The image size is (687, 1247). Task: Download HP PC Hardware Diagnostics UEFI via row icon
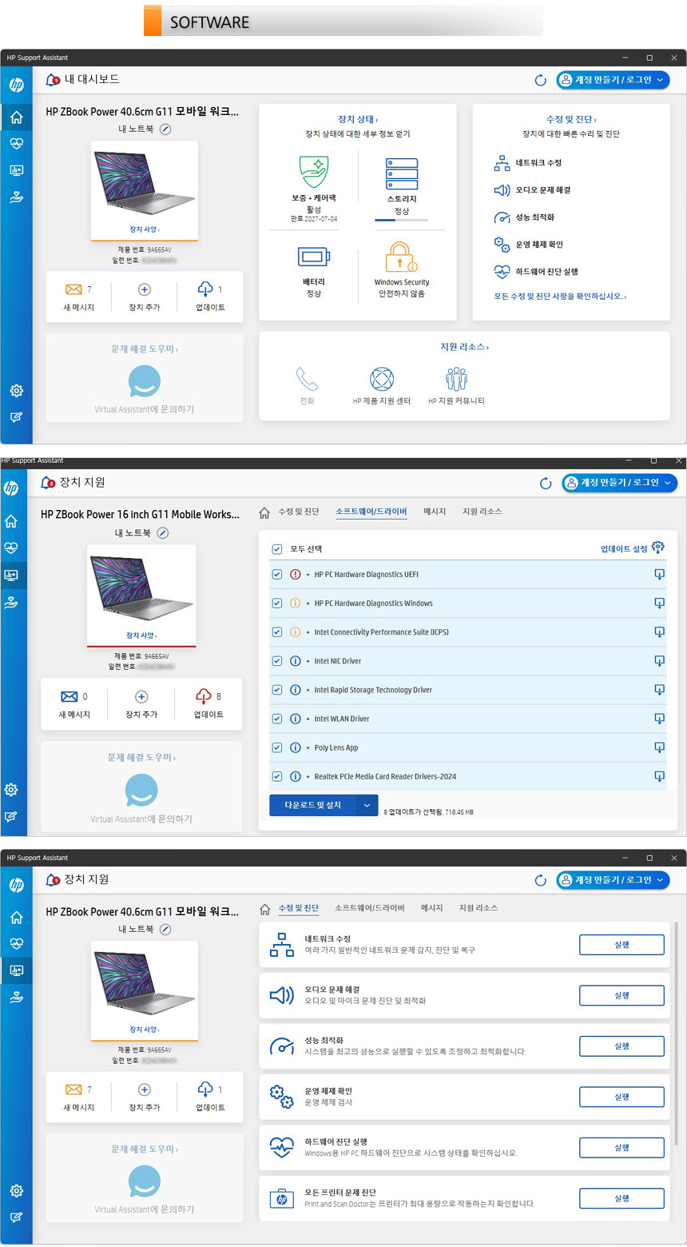[659, 574]
